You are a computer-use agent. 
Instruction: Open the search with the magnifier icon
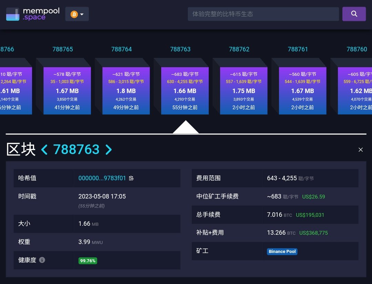354,14
